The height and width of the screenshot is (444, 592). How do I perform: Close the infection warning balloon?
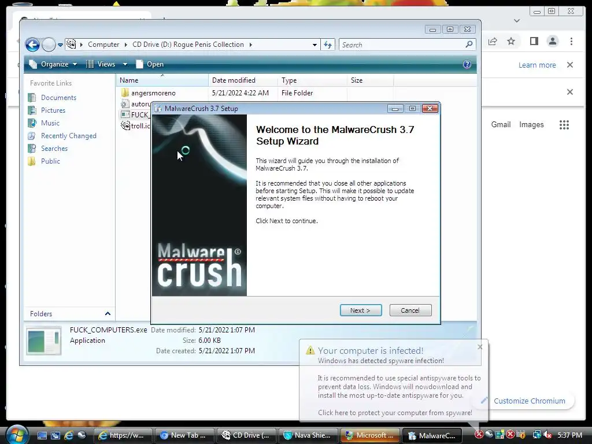click(x=480, y=347)
